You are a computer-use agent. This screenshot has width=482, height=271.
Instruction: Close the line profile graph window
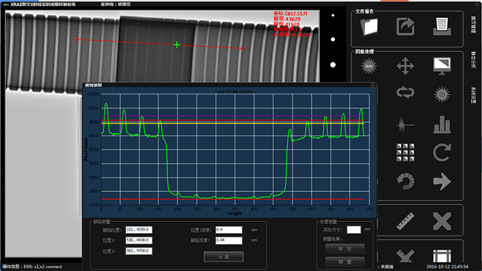pyautogui.click(x=373, y=85)
